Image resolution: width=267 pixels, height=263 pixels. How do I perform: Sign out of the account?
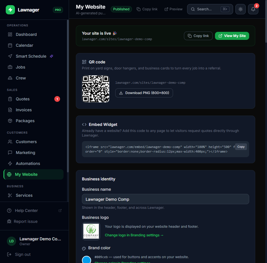click(x=19, y=254)
